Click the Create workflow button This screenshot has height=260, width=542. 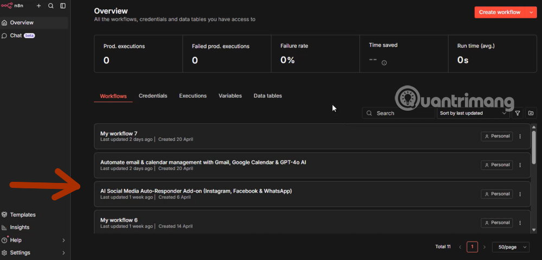pyautogui.click(x=499, y=12)
